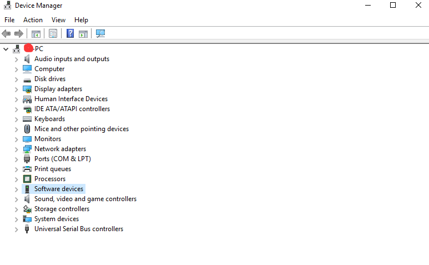Image resolution: width=429 pixels, height=265 pixels.
Task: Click the Human Interface Devices icon
Action: [27, 99]
